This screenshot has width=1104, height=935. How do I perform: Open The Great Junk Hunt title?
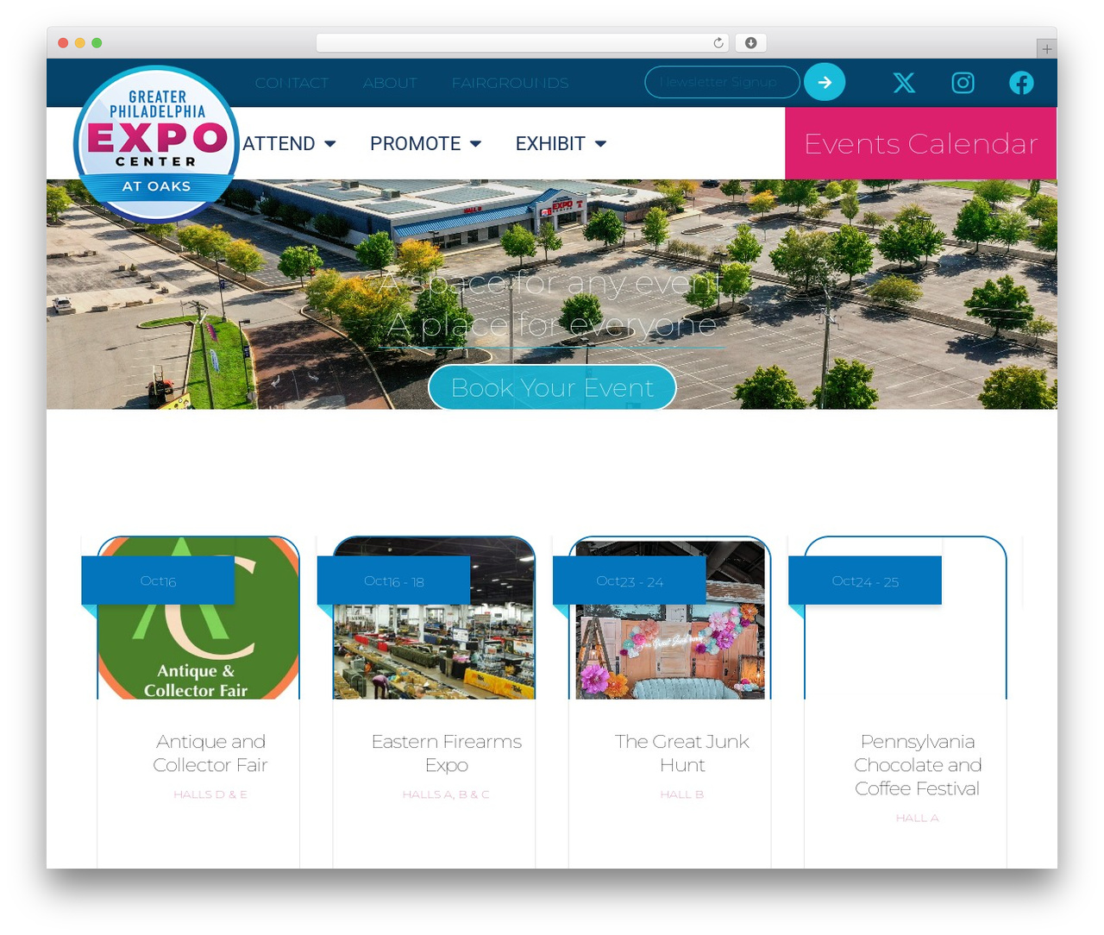coord(682,753)
